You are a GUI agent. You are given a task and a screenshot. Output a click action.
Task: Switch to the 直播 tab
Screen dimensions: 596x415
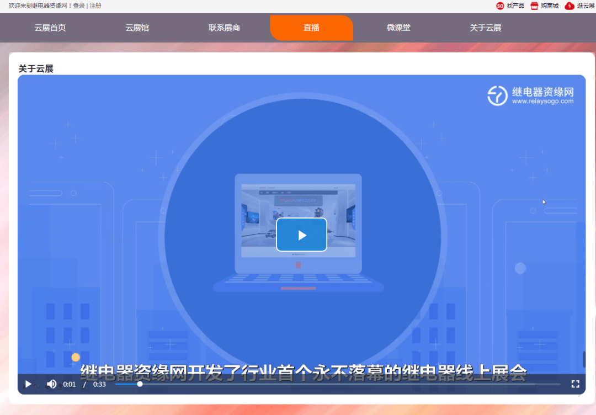pyautogui.click(x=311, y=28)
